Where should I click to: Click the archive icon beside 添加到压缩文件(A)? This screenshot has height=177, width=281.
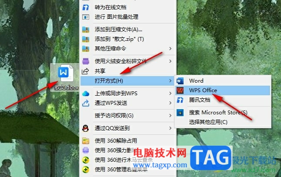pos(86,30)
